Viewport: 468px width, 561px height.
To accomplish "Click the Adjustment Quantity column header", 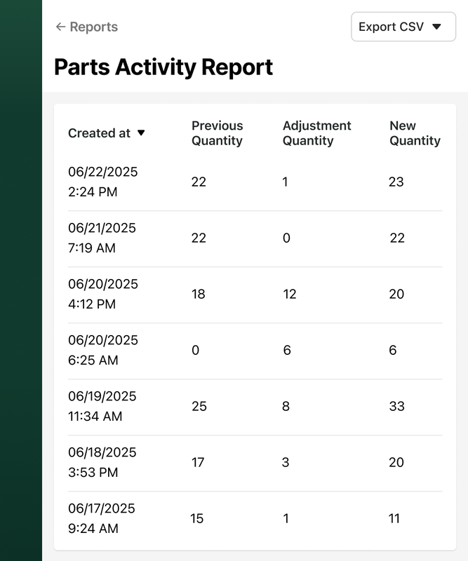I will click(x=317, y=133).
